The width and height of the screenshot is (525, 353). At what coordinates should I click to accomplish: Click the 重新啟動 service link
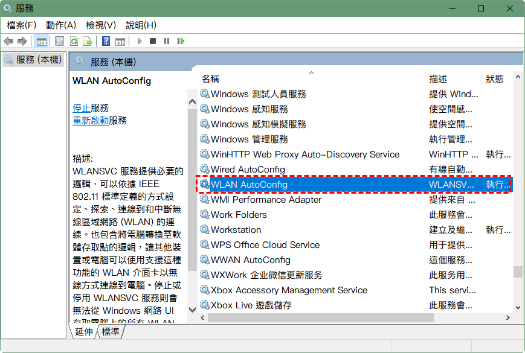(x=91, y=121)
